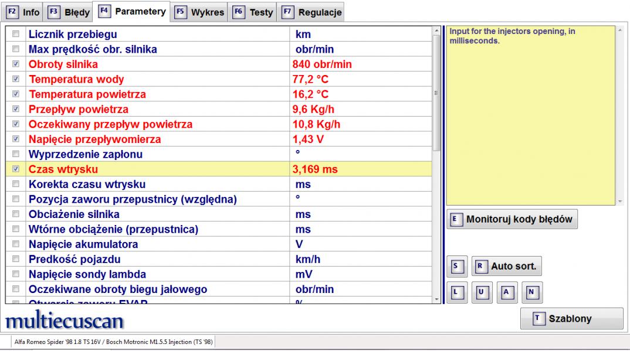The image size is (630, 351).
Task: Switch to the F3 Błędy tab
Action: (69, 12)
